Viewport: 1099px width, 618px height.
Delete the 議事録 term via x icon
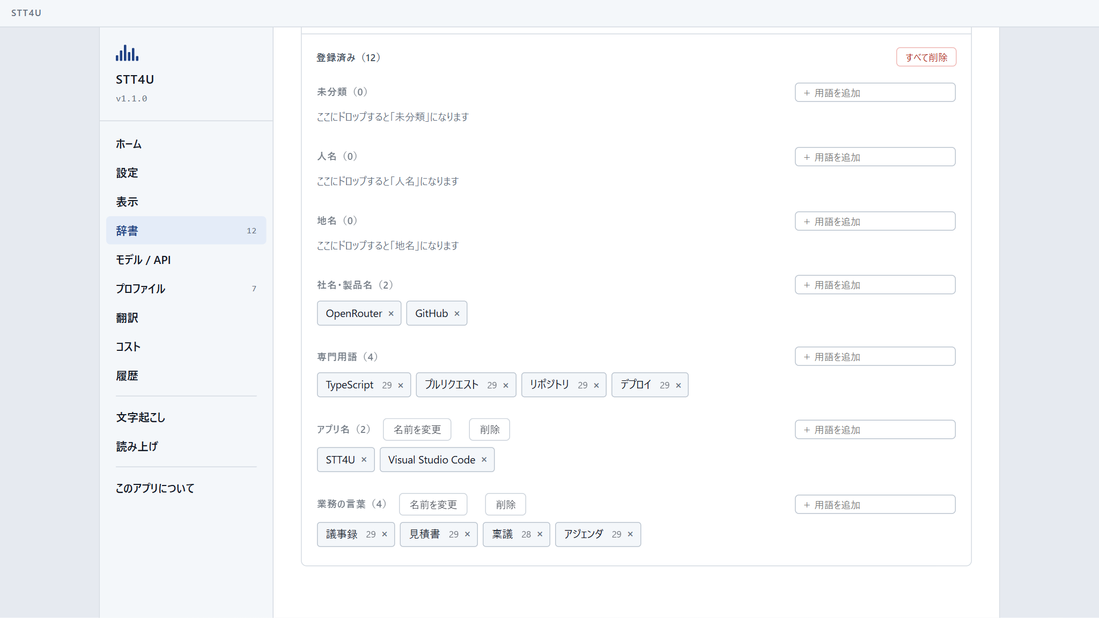coord(385,534)
